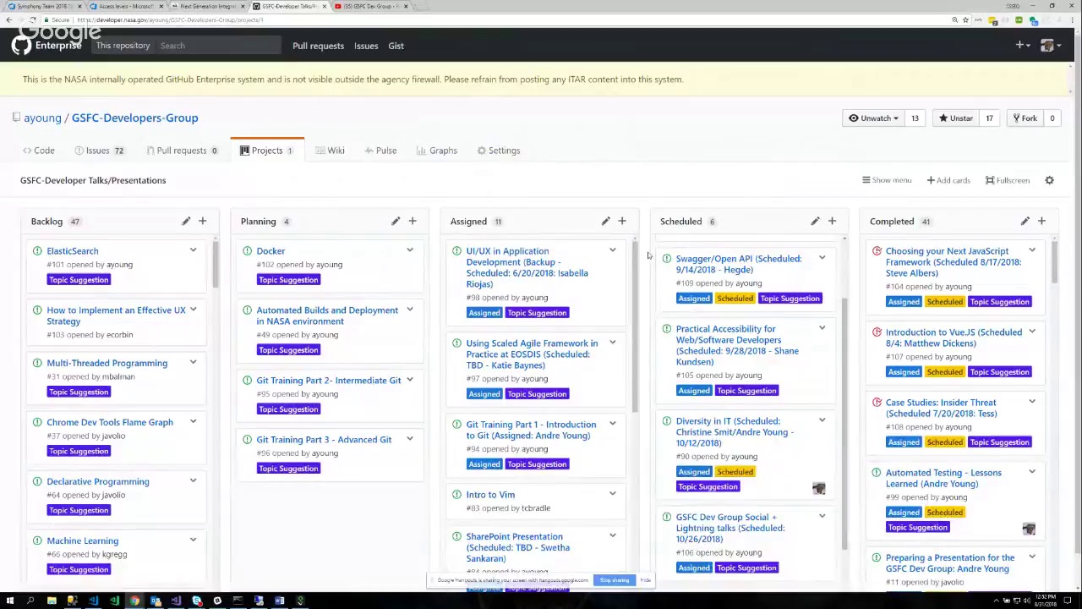Open the Pull requests repository tab

182,151
